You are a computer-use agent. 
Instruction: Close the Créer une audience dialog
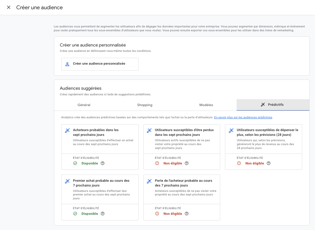pyautogui.click(x=9, y=7)
